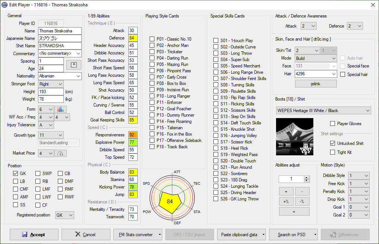
Task: Click the Height input field
Action: pyautogui.click(x=51, y=92)
